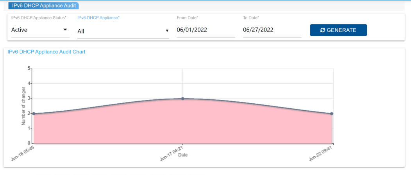Select the peak data point at Jun-17 04:21
Viewport: 411px width, 175px height.
click(x=182, y=99)
